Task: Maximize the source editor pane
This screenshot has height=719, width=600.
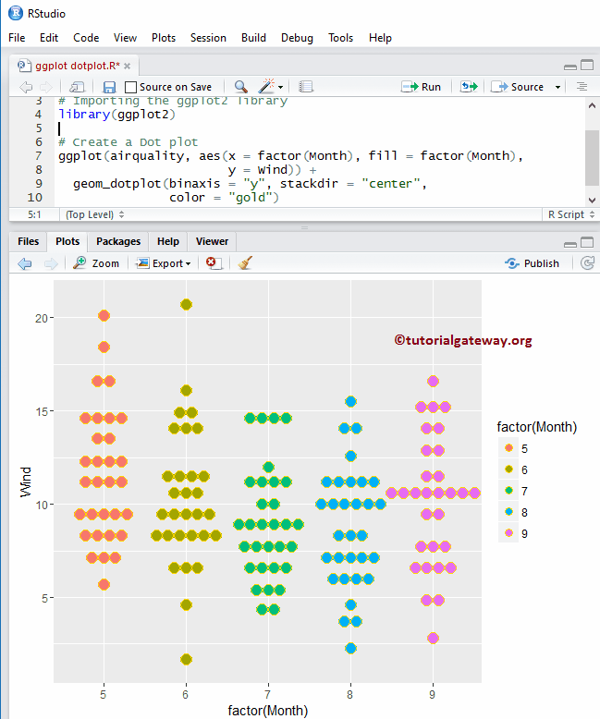Action: point(587,65)
